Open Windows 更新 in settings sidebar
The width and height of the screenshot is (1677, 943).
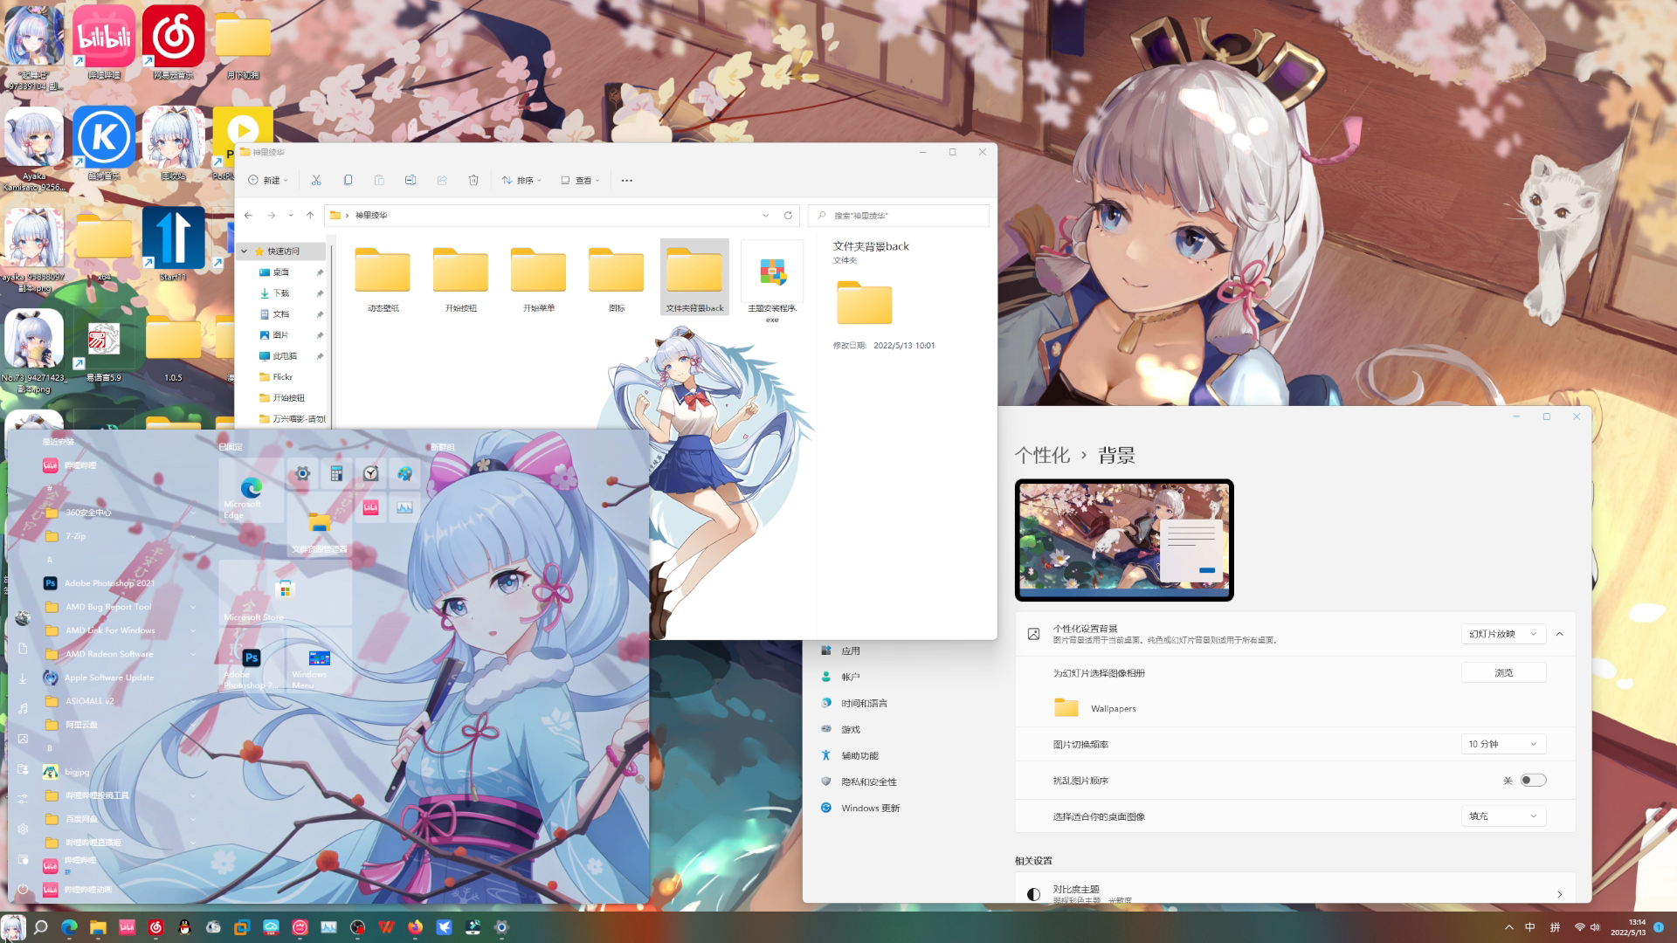click(x=870, y=809)
